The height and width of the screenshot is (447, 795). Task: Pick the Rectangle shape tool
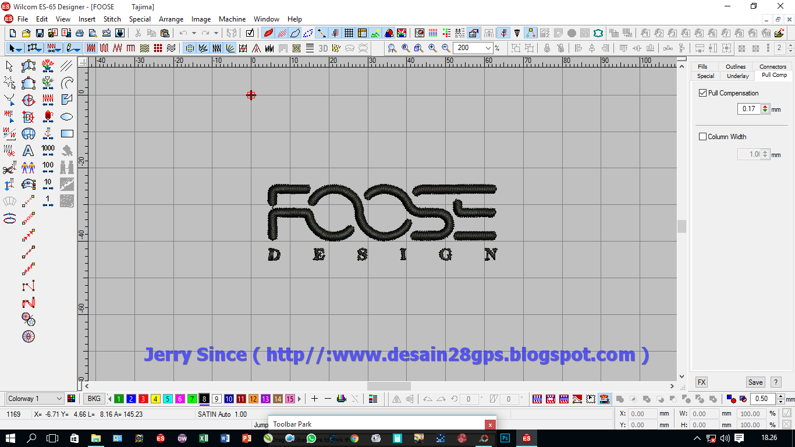click(x=67, y=134)
